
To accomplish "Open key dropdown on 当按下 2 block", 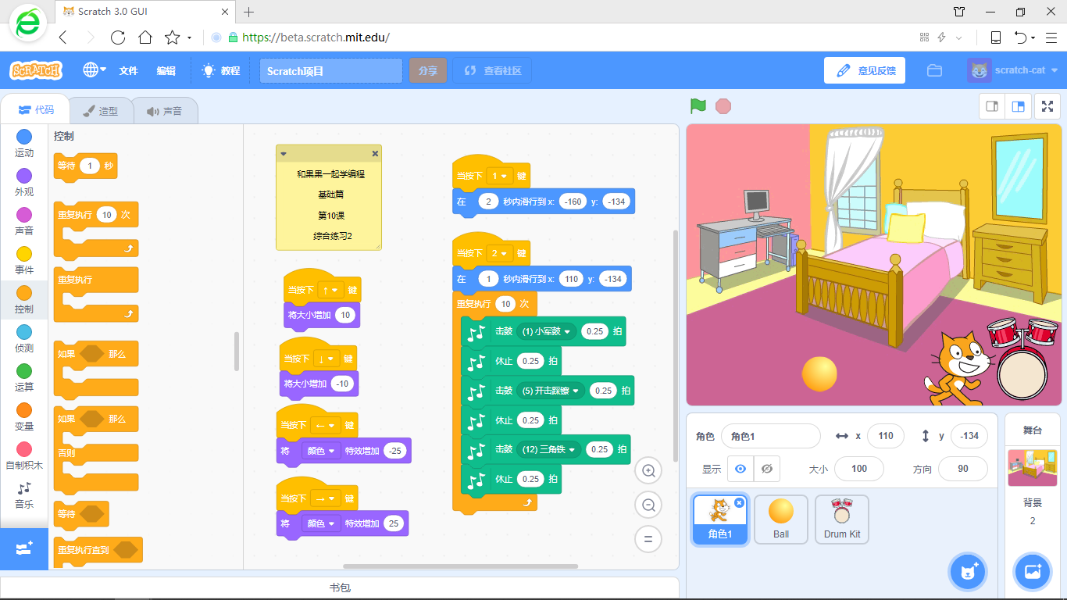I will tap(498, 254).
